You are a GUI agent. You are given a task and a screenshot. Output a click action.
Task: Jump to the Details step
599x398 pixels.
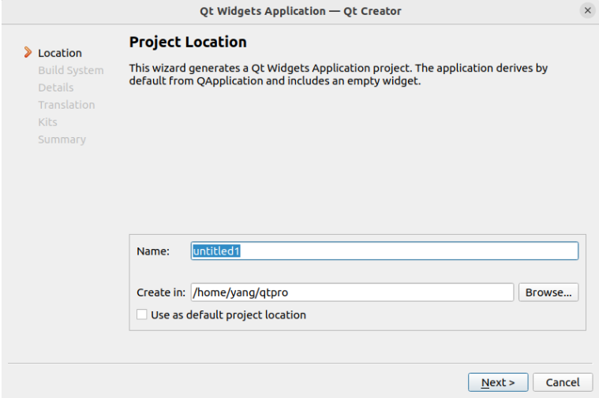pyautogui.click(x=56, y=87)
